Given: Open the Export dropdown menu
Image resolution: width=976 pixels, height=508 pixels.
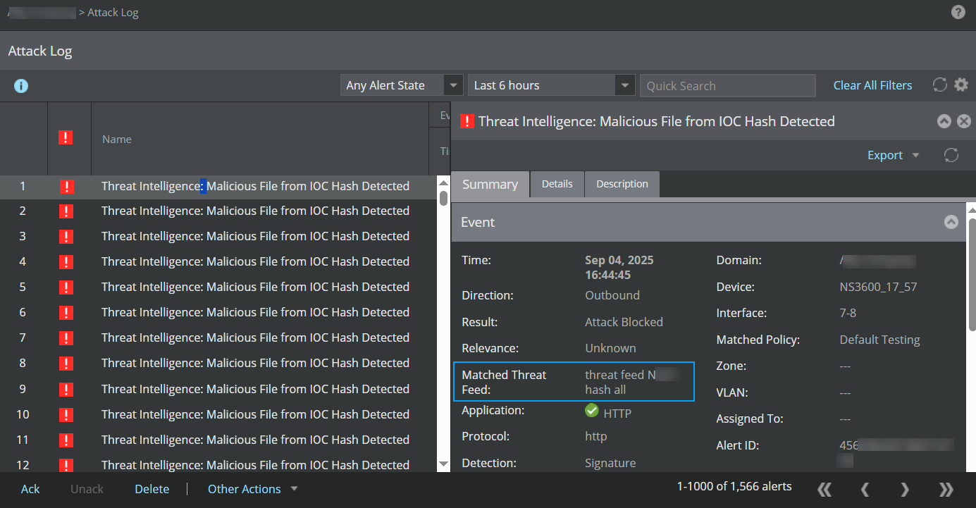Looking at the screenshot, I should pos(893,155).
